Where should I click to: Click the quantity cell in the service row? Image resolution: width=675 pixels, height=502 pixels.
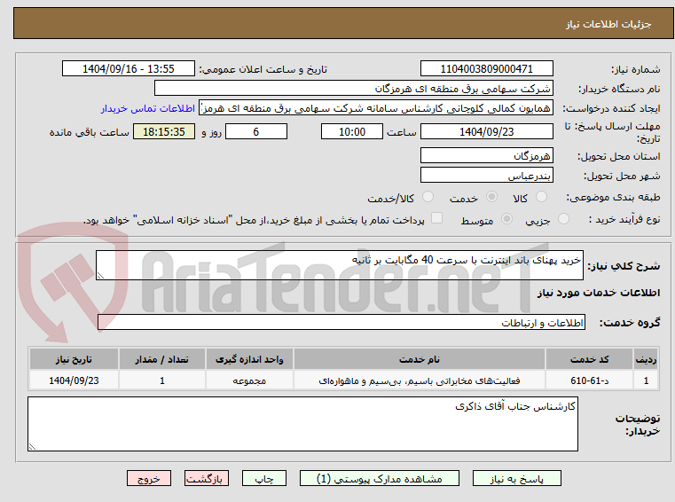tap(161, 380)
